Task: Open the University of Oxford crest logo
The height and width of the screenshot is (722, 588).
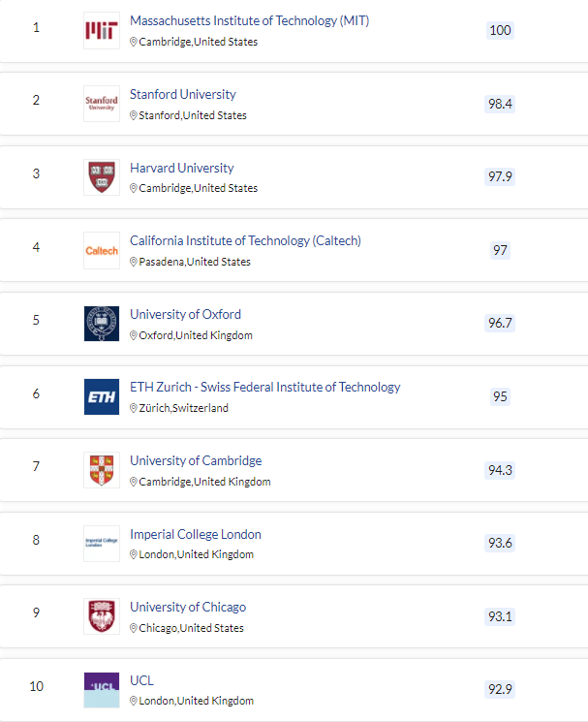Action: [102, 324]
